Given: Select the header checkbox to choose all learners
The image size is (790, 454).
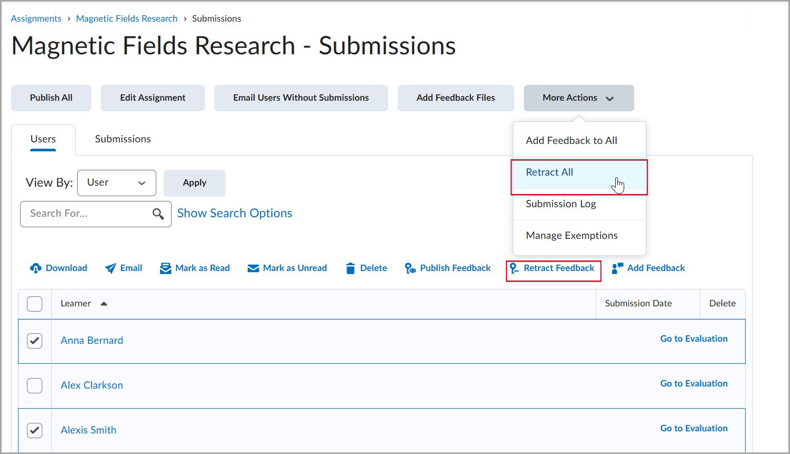Looking at the screenshot, I should [34, 304].
